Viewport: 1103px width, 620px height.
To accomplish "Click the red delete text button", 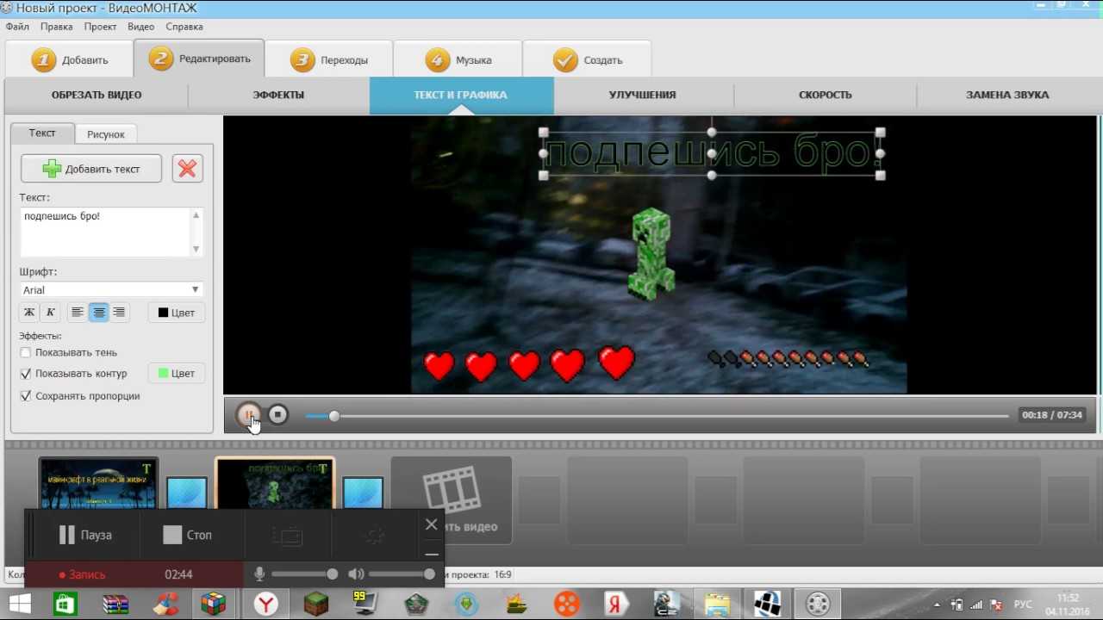I will [x=187, y=169].
